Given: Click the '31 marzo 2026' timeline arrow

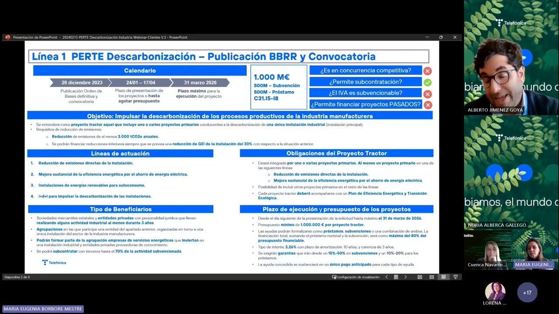Looking at the screenshot, I should point(200,82).
